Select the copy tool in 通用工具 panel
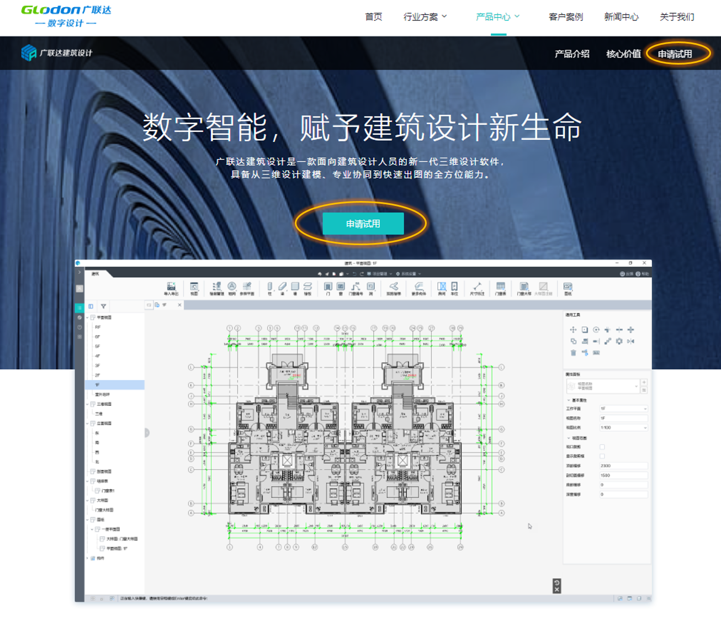 (x=573, y=341)
